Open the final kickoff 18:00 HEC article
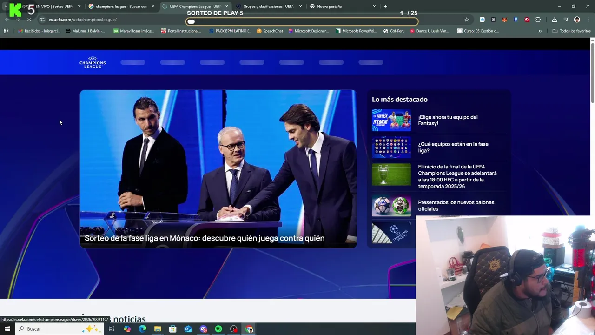595x335 pixels. point(457,176)
